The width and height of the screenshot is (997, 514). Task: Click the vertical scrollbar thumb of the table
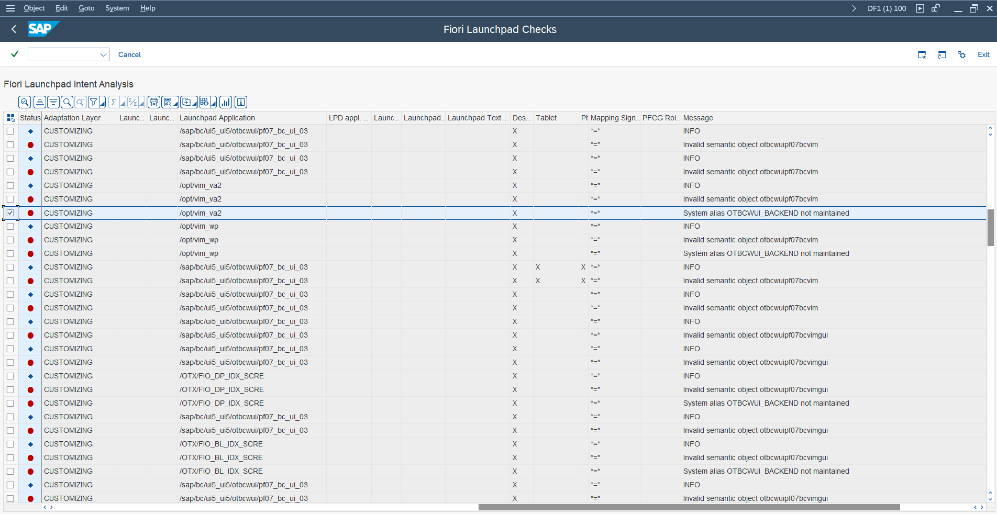click(990, 227)
